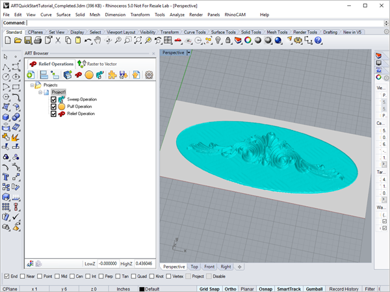390x292 pixels.
Task: Click the Zoom Extents icon
Action: [138, 40]
